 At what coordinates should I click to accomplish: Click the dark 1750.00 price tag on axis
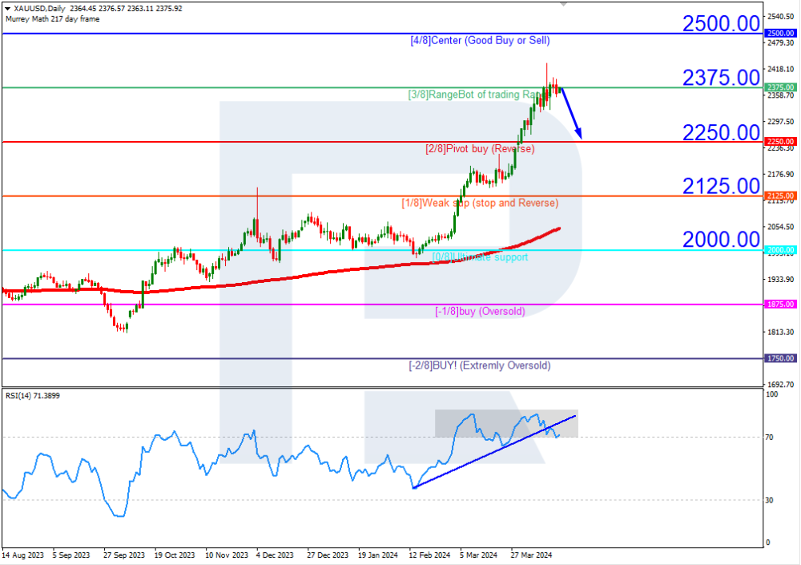point(779,358)
